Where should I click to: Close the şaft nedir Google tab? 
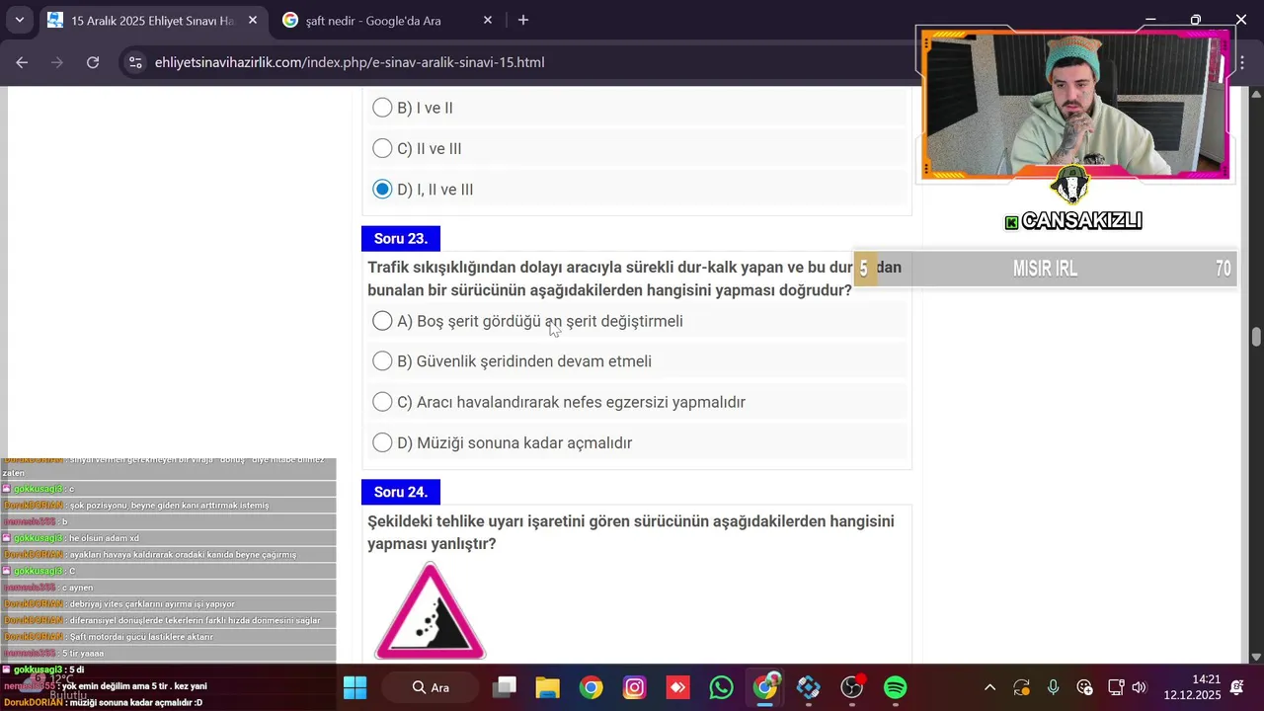pos(488,20)
